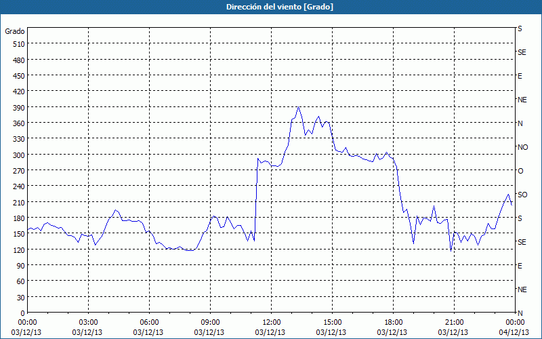Click the 00:00 label above 04/12/13
542x339 pixels.
pyautogui.click(x=514, y=323)
